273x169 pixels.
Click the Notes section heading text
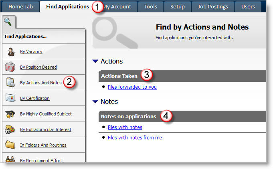[109, 101]
